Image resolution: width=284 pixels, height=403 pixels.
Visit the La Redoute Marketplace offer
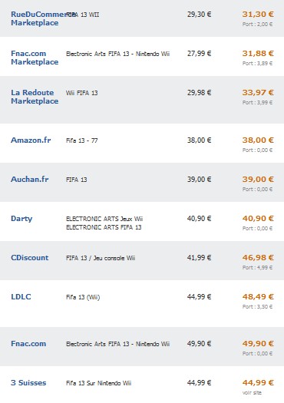coord(35,97)
